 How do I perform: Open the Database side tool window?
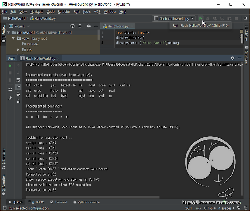(247, 55)
